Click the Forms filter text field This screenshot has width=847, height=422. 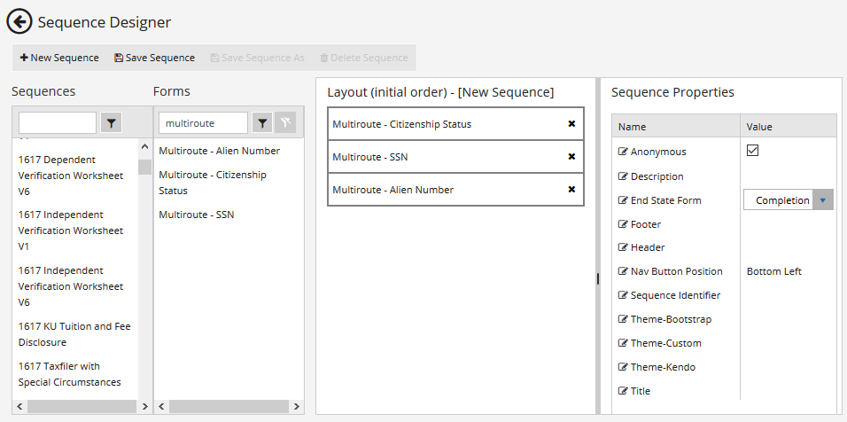[204, 123]
